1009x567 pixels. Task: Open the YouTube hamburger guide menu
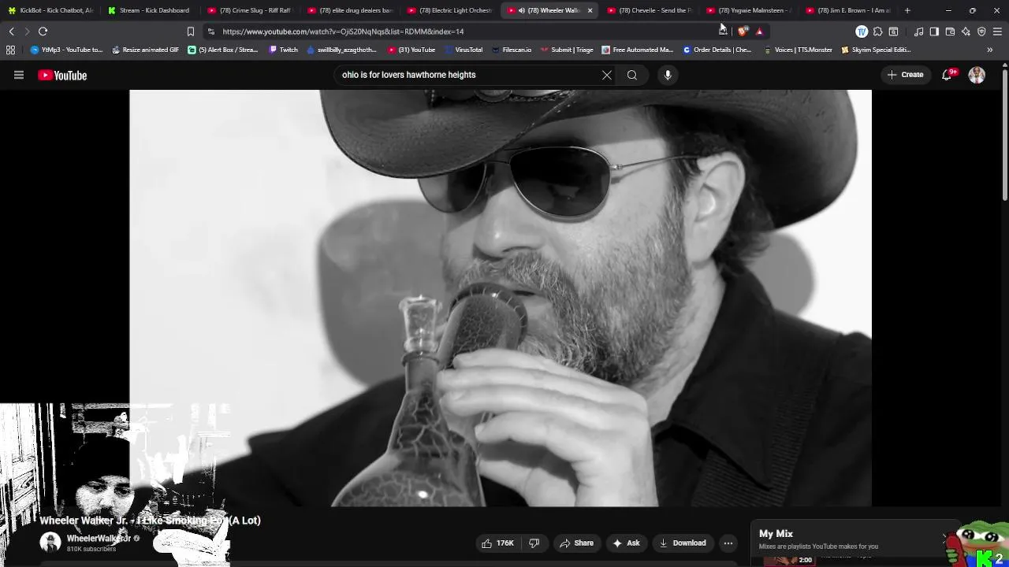click(x=19, y=75)
